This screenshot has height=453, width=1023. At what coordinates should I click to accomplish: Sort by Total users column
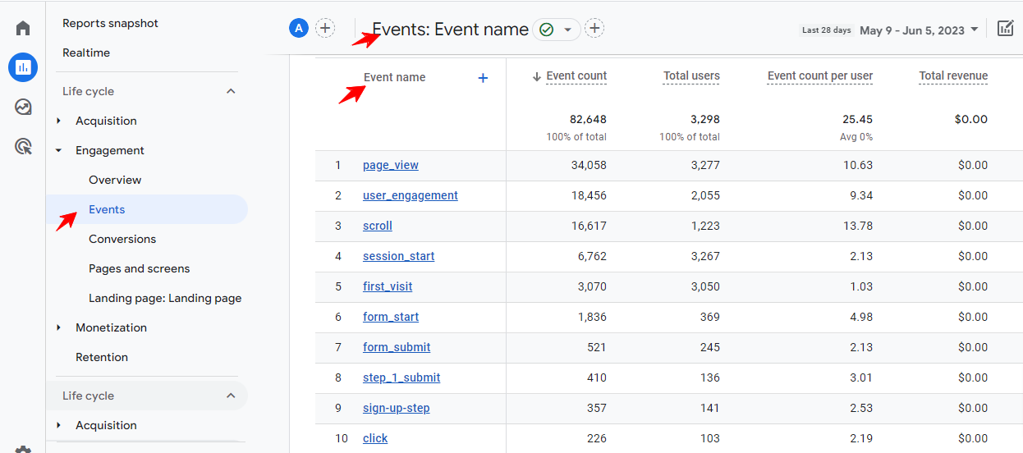tap(691, 76)
